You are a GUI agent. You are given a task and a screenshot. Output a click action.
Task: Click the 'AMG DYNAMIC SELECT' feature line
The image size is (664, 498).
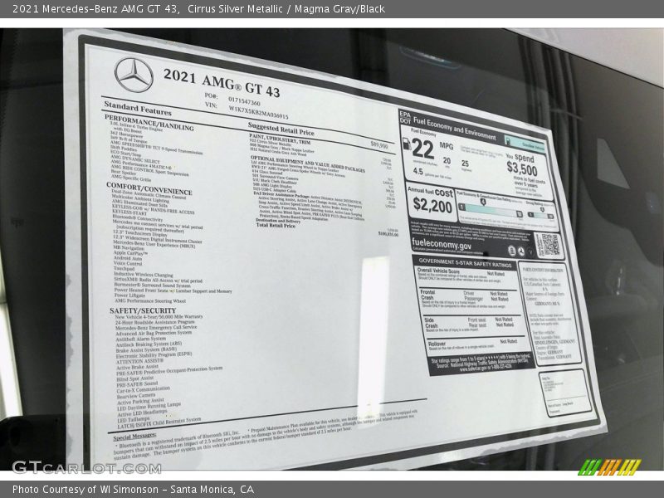(x=135, y=159)
